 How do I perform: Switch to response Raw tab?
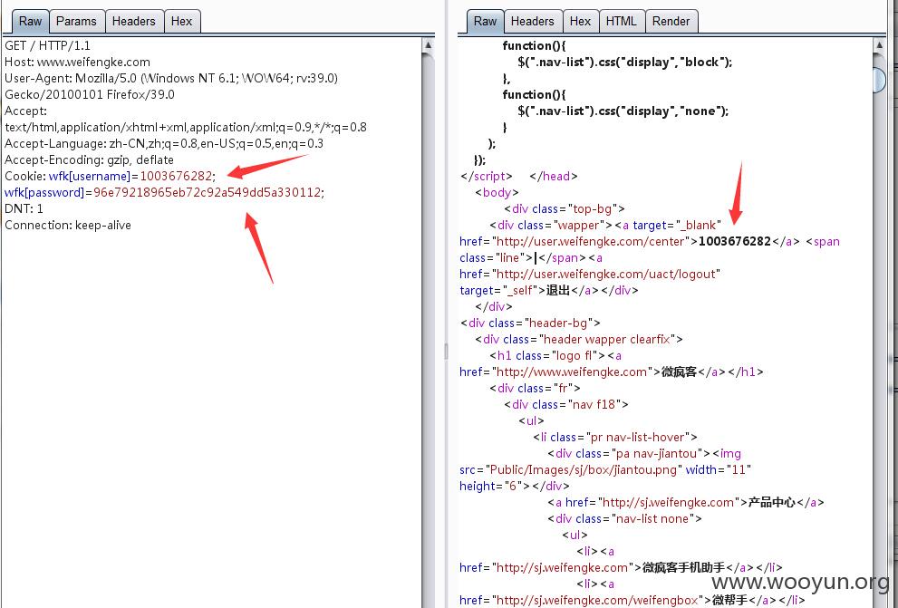(x=485, y=21)
